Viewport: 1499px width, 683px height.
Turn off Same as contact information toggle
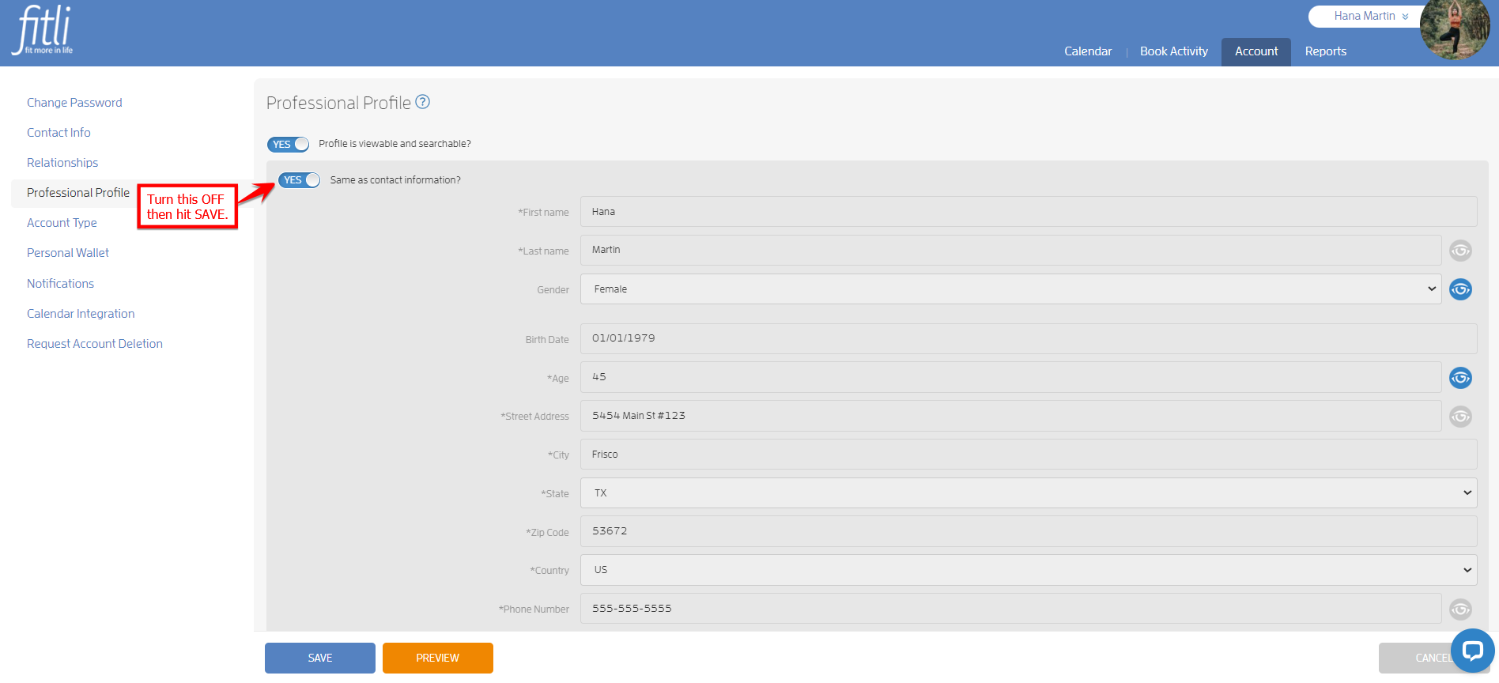point(299,180)
